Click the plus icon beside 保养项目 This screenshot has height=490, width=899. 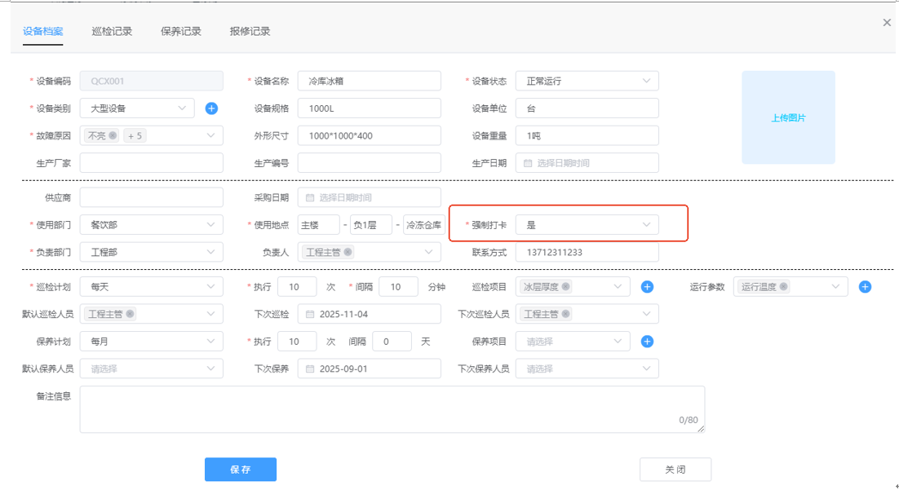(x=647, y=342)
